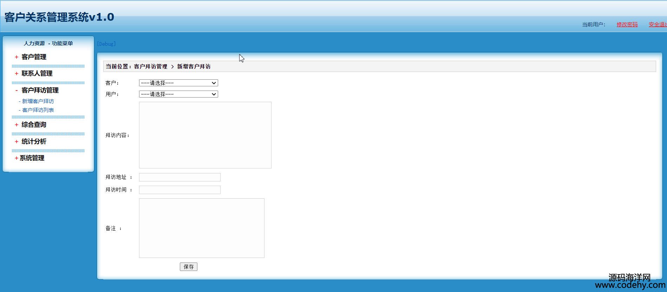Select the 统计分析 menu heading
Viewport: 667px width, 292px height.
point(34,141)
